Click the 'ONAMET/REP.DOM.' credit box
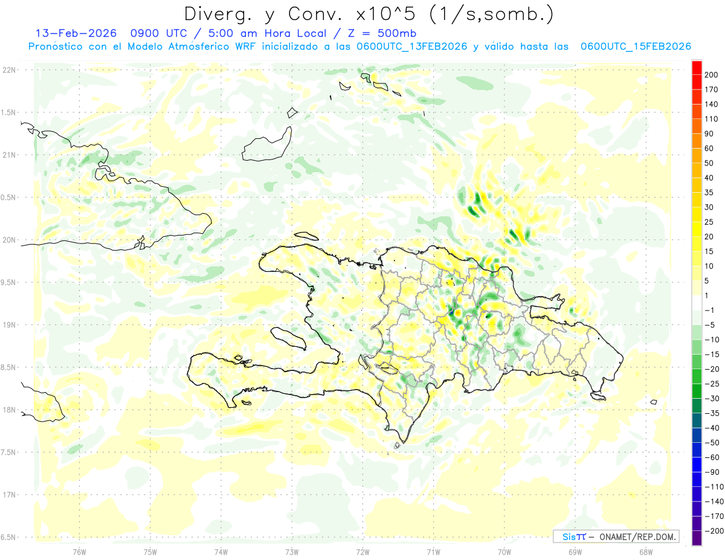This screenshot has width=725, height=560. tap(616, 536)
